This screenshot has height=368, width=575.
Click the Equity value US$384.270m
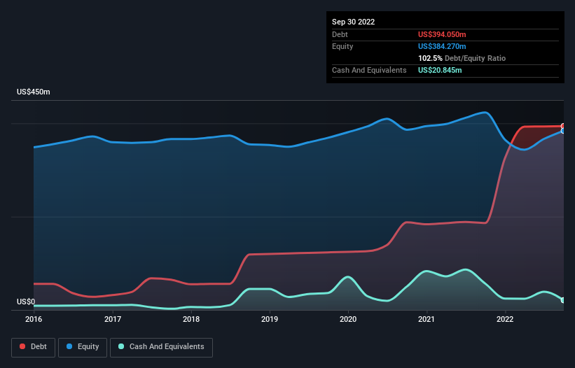[x=442, y=46]
